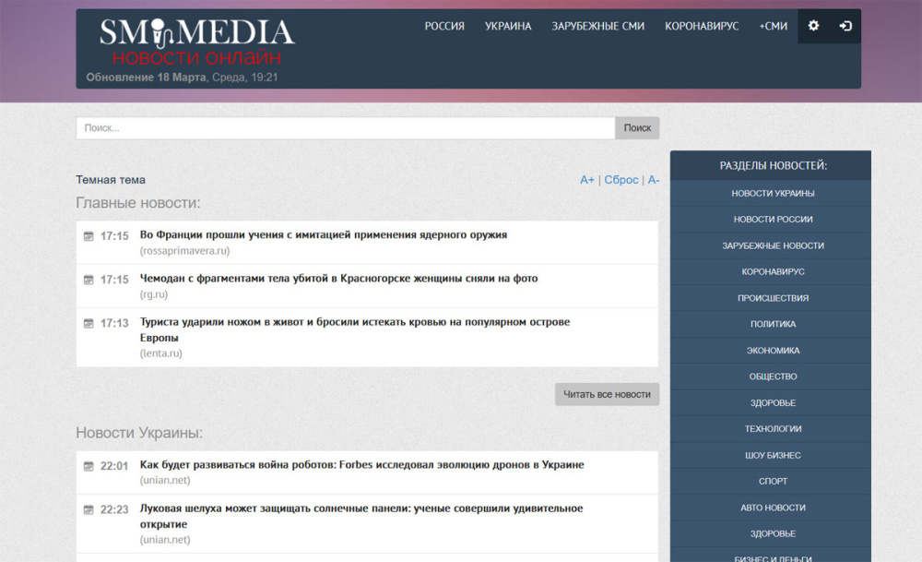Open the СПОРТ news section
The width and height of the screenshot is (922, 562).
(x=772, y=481)
